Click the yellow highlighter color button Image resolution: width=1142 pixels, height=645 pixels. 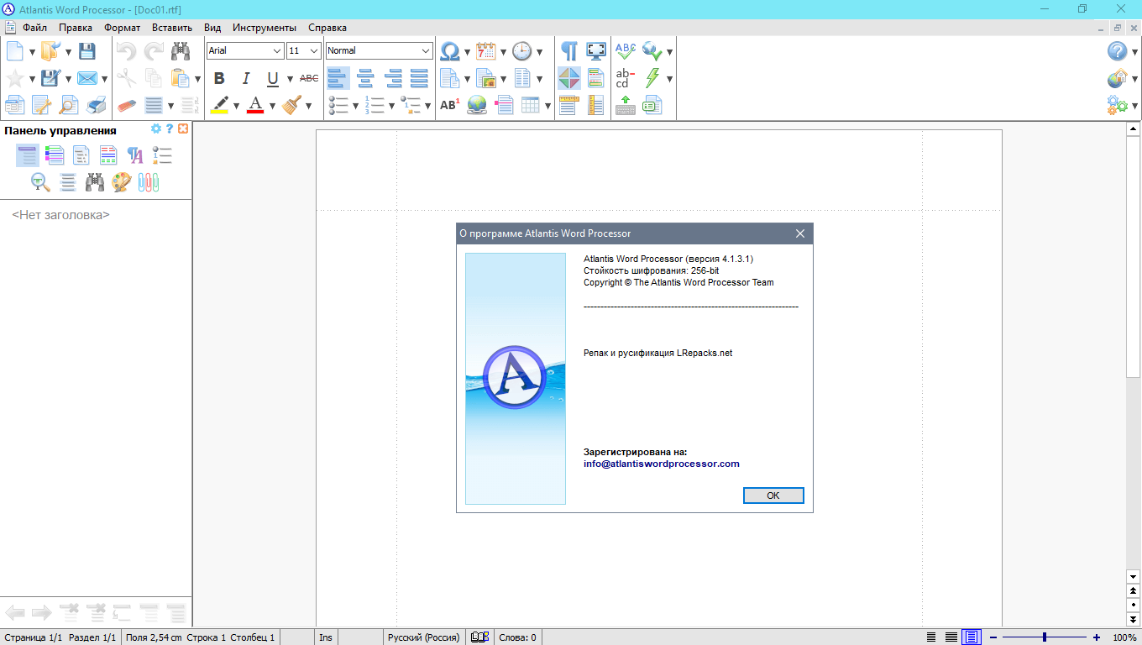[x=219, y=106]
